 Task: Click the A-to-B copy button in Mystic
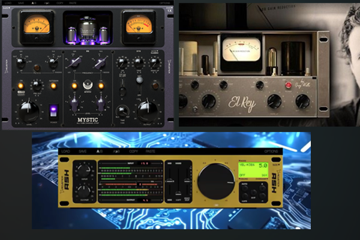(47, 3)
